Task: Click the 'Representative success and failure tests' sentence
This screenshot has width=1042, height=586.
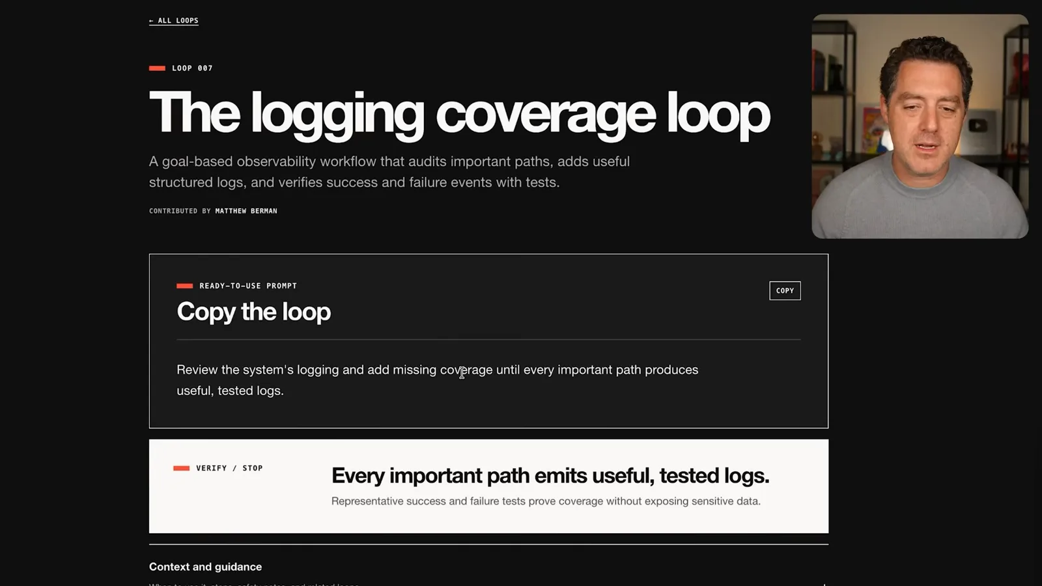Action: pyautogui.click(x=546, y=501)
